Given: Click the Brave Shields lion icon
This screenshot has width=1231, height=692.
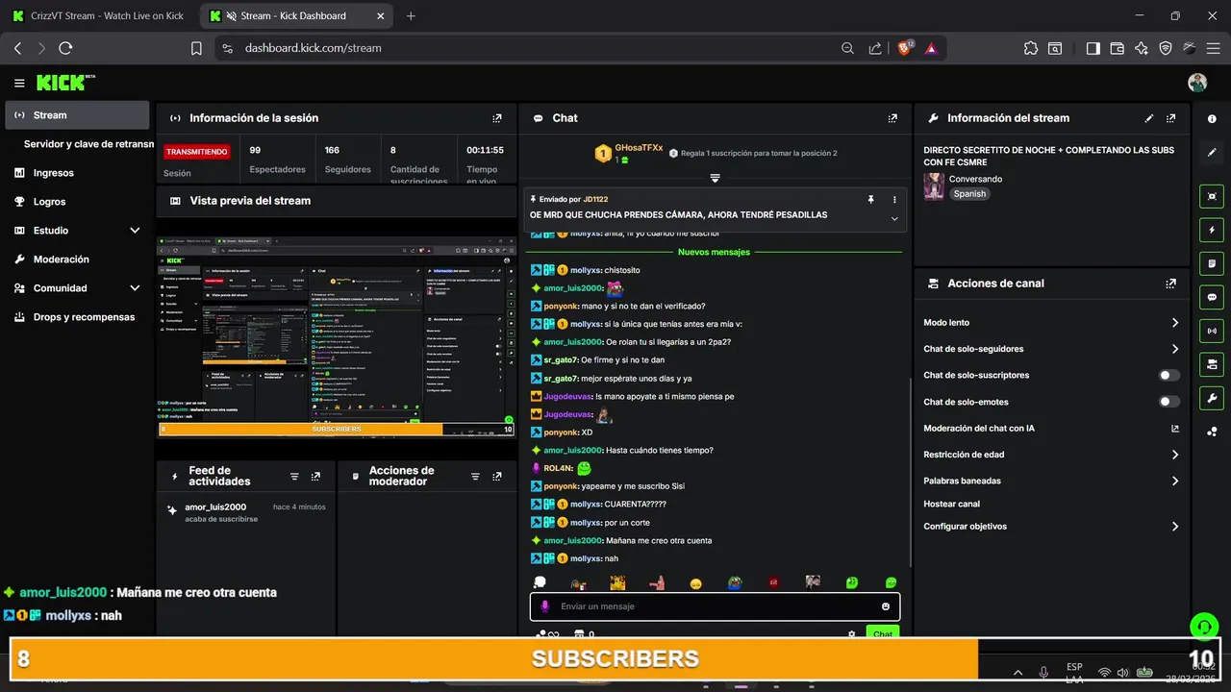Looking at the screenshot, I should [x=904, y=48].
